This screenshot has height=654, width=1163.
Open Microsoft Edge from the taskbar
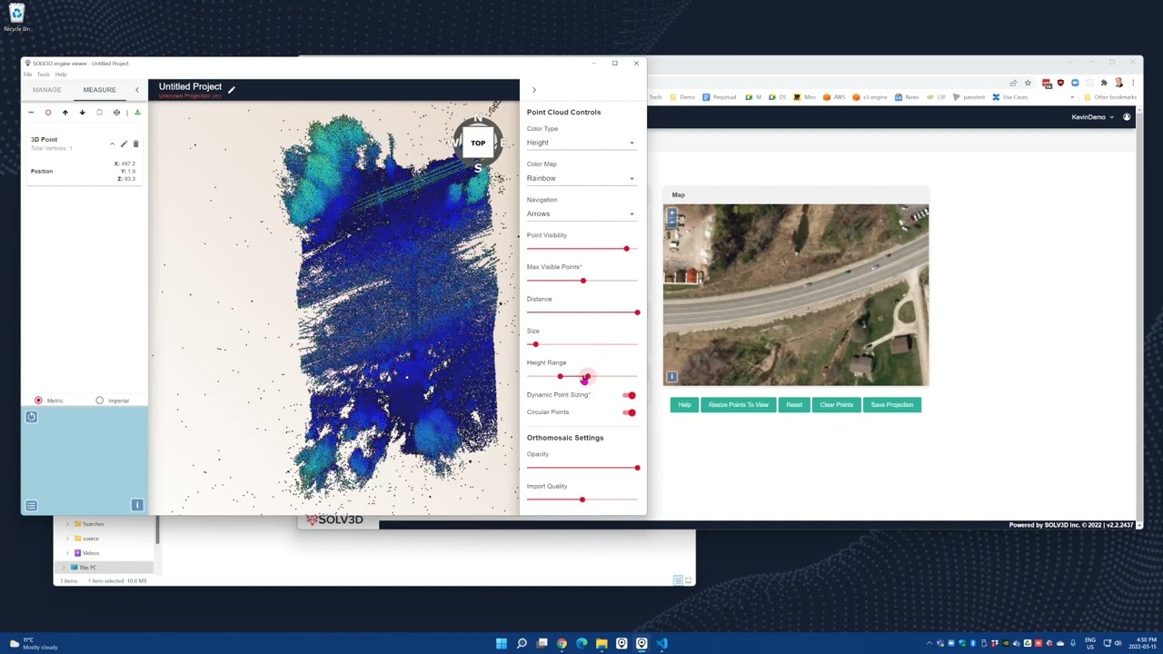point(581,643)
